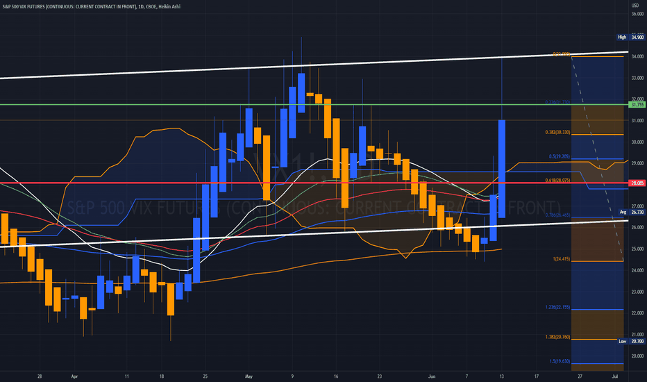647x382 pixels.
Task: Click the 23.000 price axis value
Action: [637, 292]
